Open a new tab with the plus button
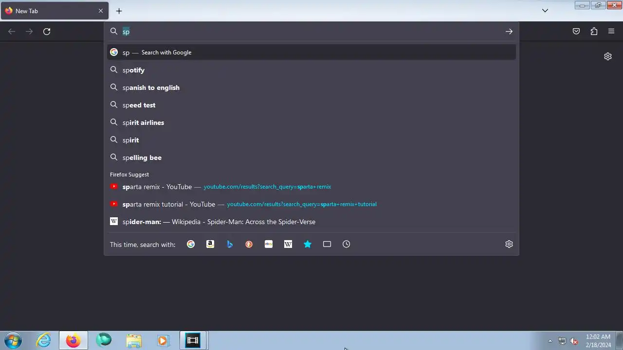 coord(119,11)
